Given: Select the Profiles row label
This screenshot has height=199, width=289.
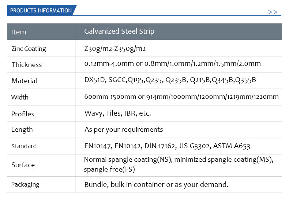Looking at the screenshot, I should click(x=23, y=114).
